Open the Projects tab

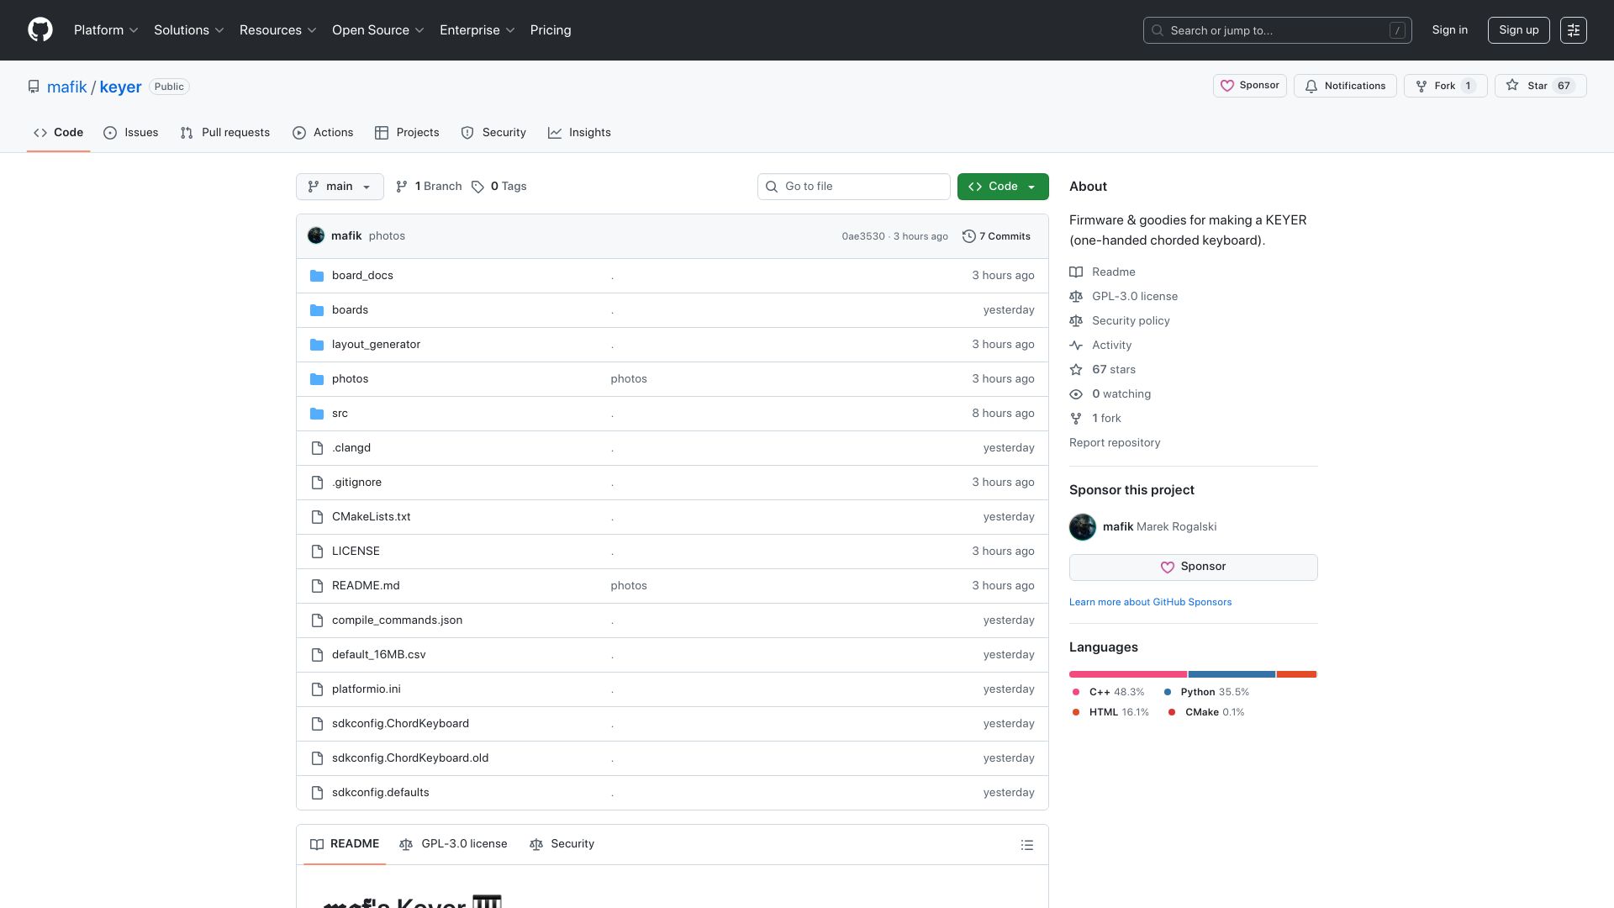[x=407, y=133]
